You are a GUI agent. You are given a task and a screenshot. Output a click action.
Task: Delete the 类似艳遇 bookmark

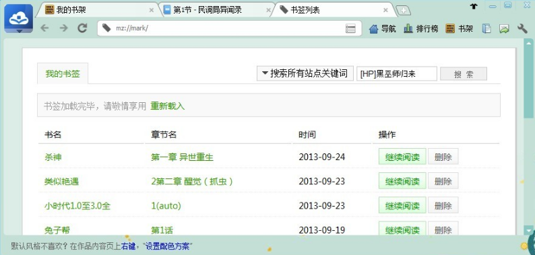(x=443, y=181)
